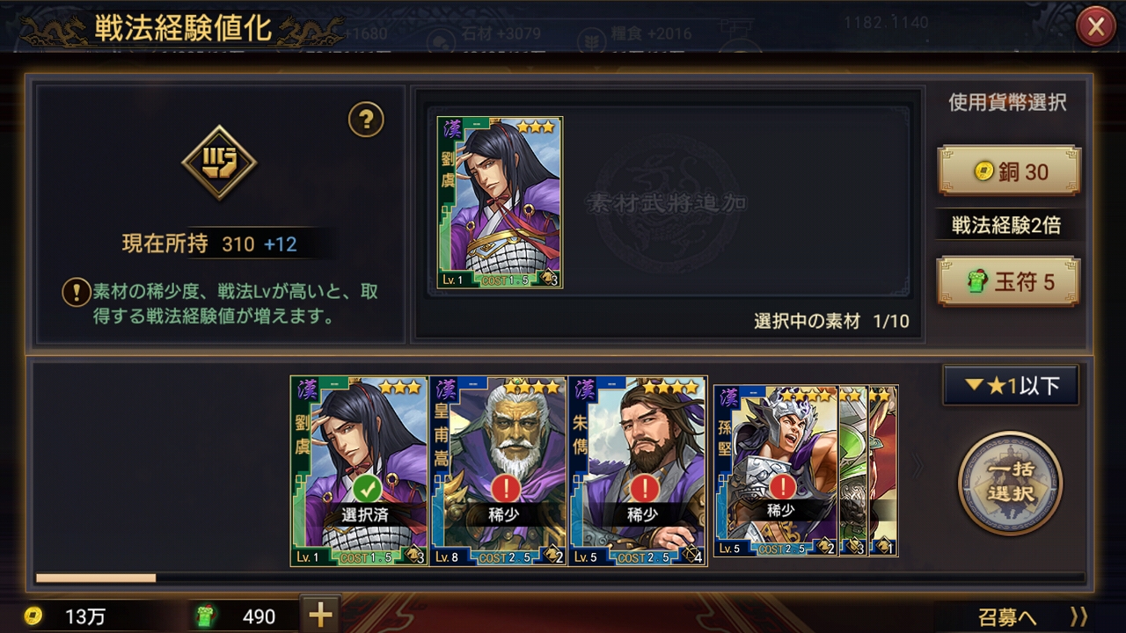Click the green jade talisman currency icon
1126x633 pixels.
coord(203,616)
